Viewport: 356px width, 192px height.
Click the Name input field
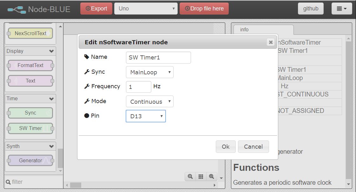coord(158,58)
